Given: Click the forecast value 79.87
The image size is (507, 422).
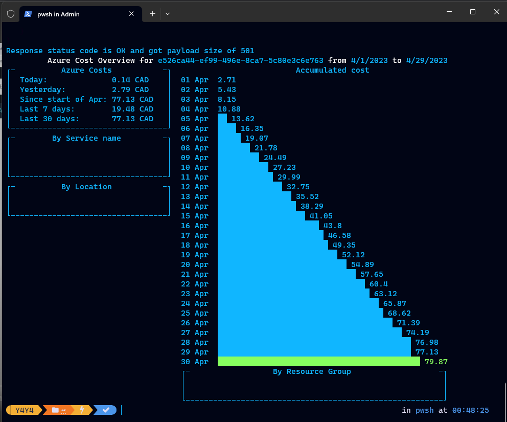Looking at the screenshot, I should [436, 362].
